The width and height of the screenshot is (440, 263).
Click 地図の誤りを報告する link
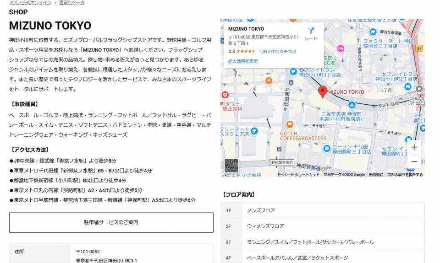[405, 175]
